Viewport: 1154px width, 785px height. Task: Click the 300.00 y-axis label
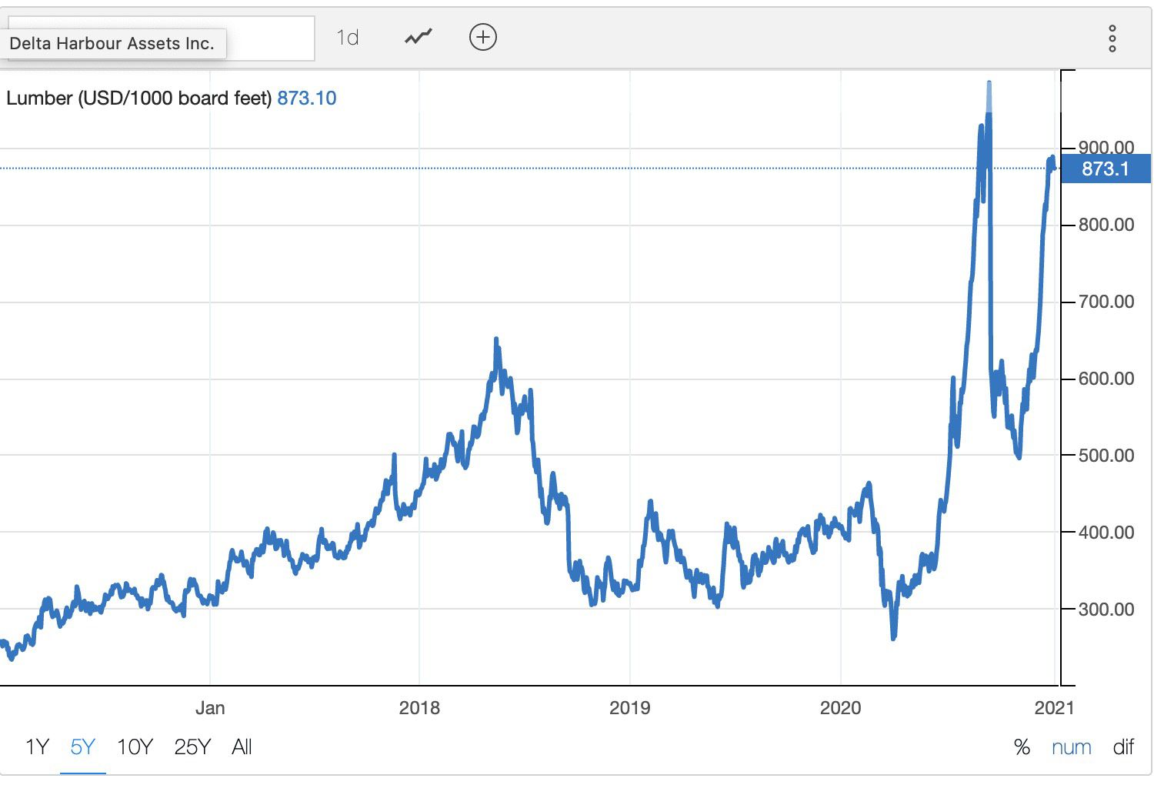coord(1106,610)
